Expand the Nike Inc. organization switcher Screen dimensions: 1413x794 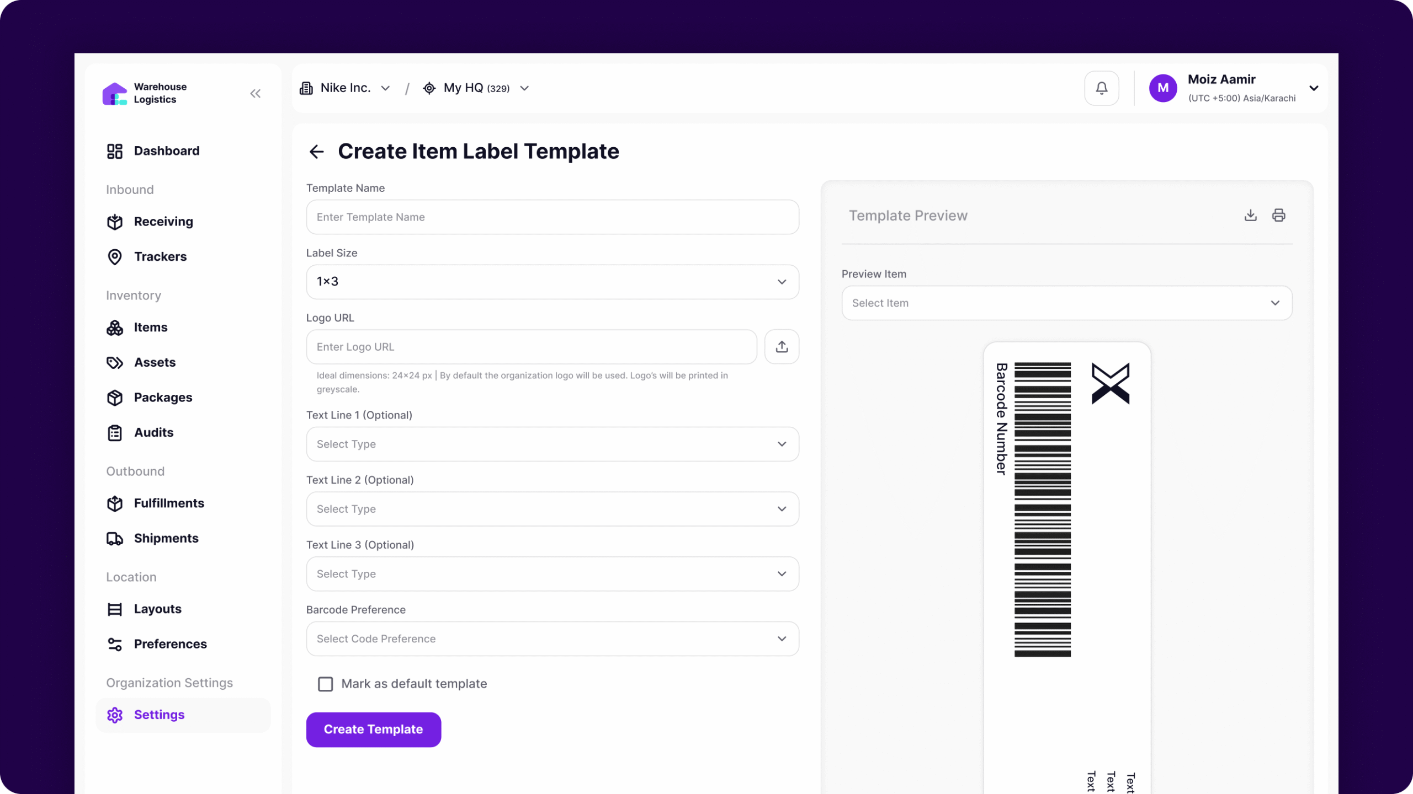[x=346, y=88]
